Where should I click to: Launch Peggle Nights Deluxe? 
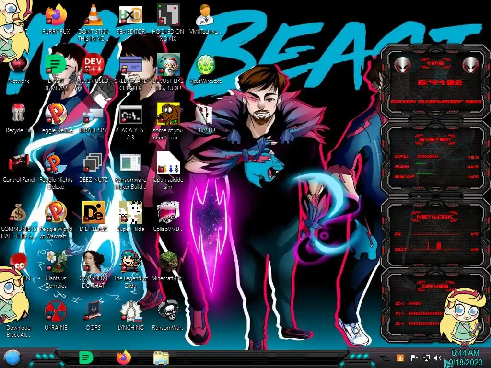click(56, 163)
